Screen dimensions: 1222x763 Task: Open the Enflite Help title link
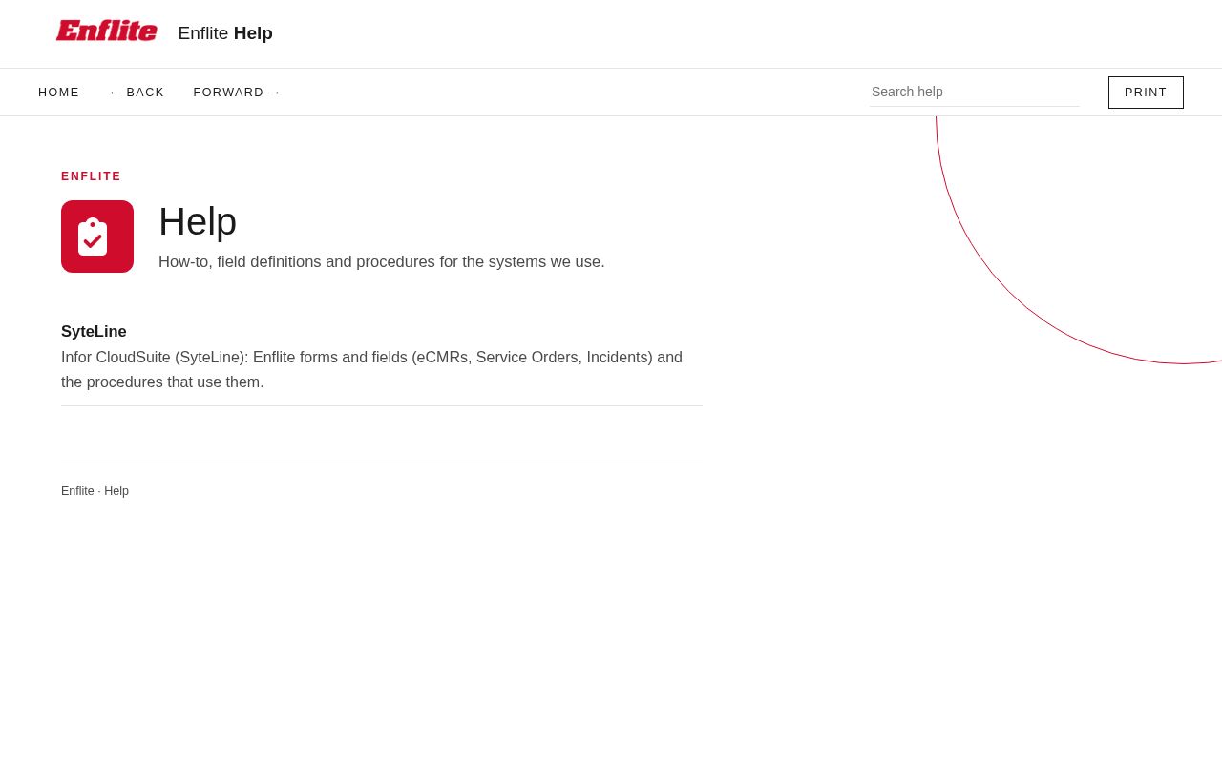225,33
